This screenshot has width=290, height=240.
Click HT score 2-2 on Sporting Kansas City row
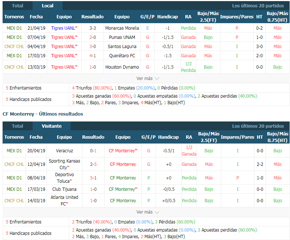pyautogui.click(x=260, y=164)
